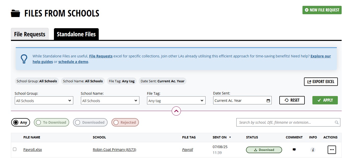348x158 pixels.
Task: Collapse the filter panel using the chevron
Action: [176, 111]
